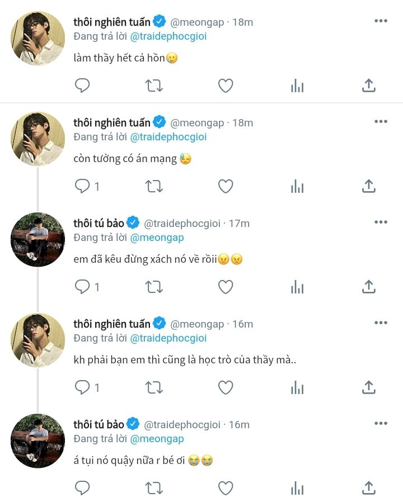403x502 pixels.
Task: View analytics of "kh phải bạn em" tweet
Action: click(297, 387)
